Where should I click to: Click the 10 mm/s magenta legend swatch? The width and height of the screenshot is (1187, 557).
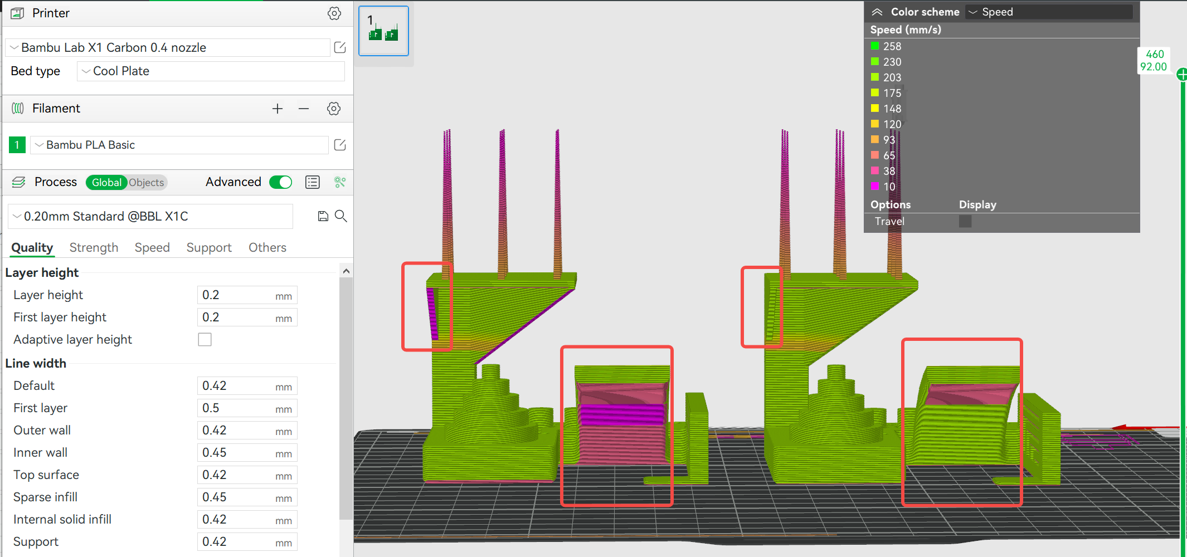875,186
